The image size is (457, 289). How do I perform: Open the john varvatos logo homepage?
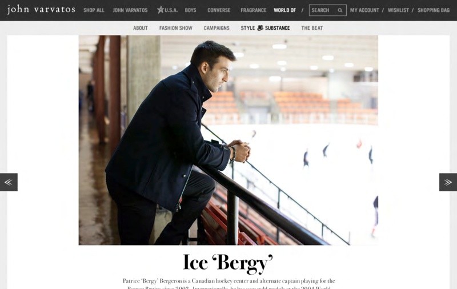tap(41, 9)
